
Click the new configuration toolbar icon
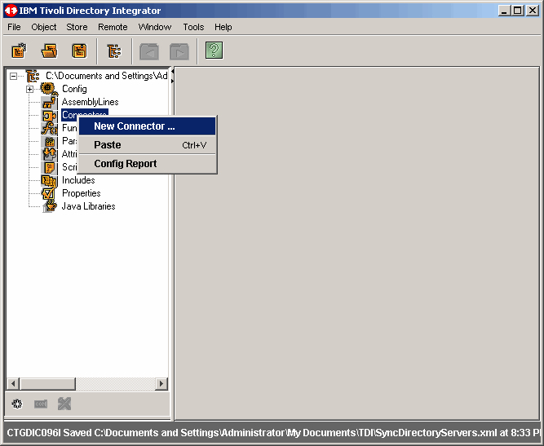19,51
